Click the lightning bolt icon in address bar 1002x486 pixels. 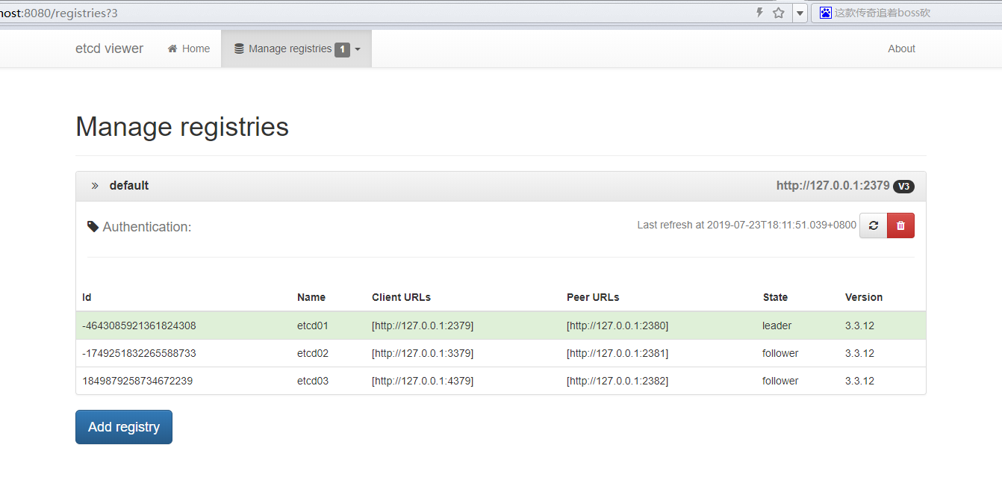pyautogui.click(x=760, y=13)
